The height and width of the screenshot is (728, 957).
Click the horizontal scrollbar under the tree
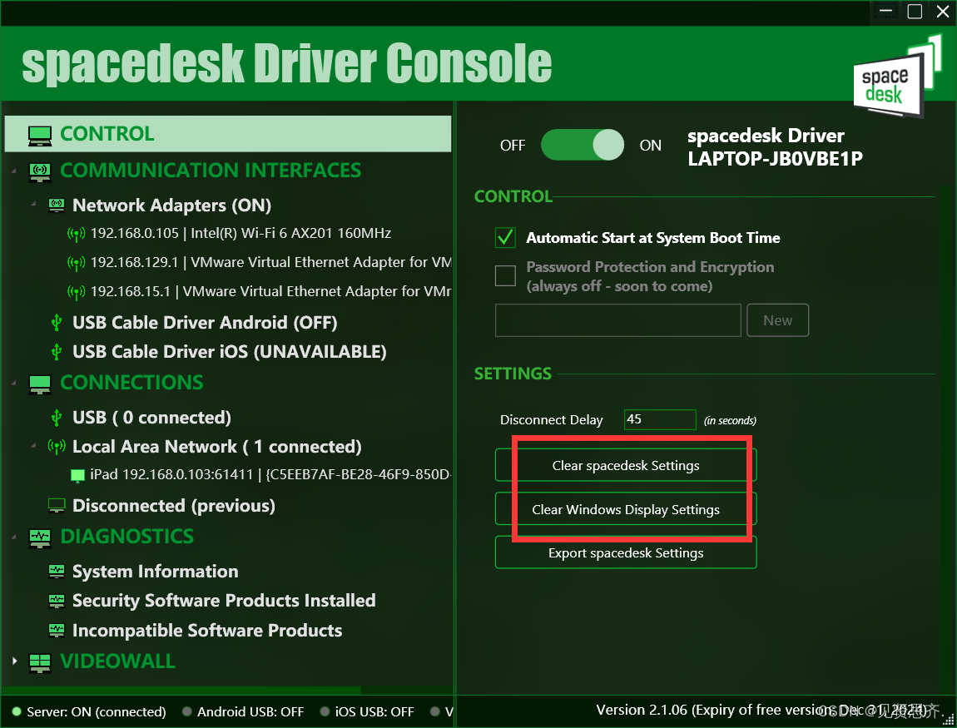[181, 691]
